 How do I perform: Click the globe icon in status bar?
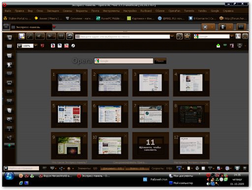click(x=197, y=168)
